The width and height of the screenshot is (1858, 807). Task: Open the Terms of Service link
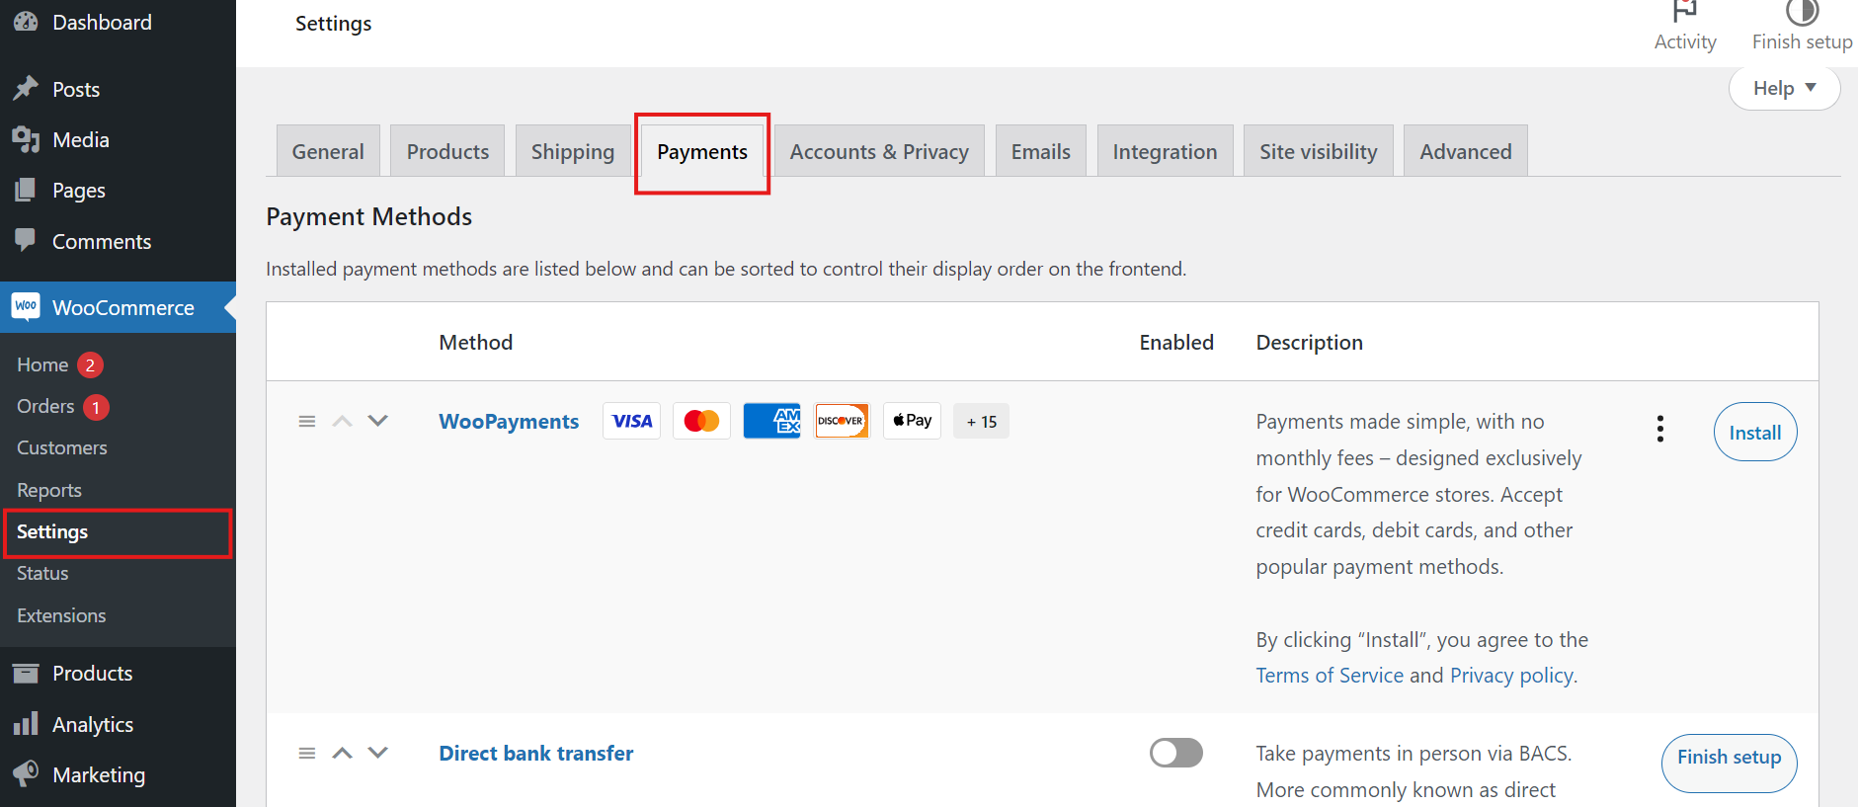tap(1330, 675)
